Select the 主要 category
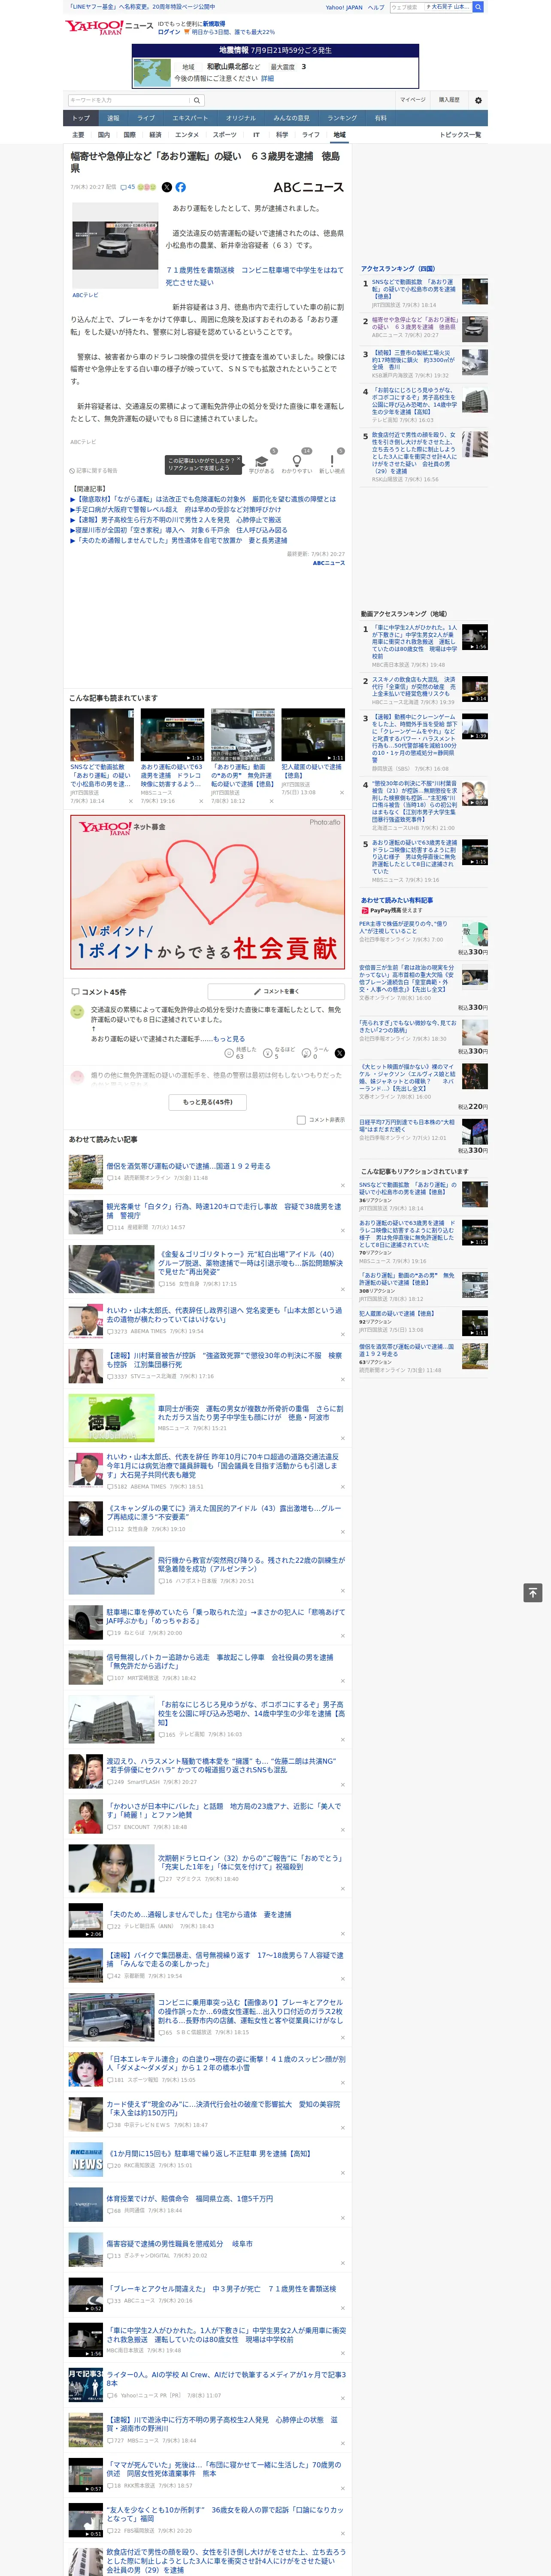This screenshot has height=2576, width=551. click(x=78, y=134)
